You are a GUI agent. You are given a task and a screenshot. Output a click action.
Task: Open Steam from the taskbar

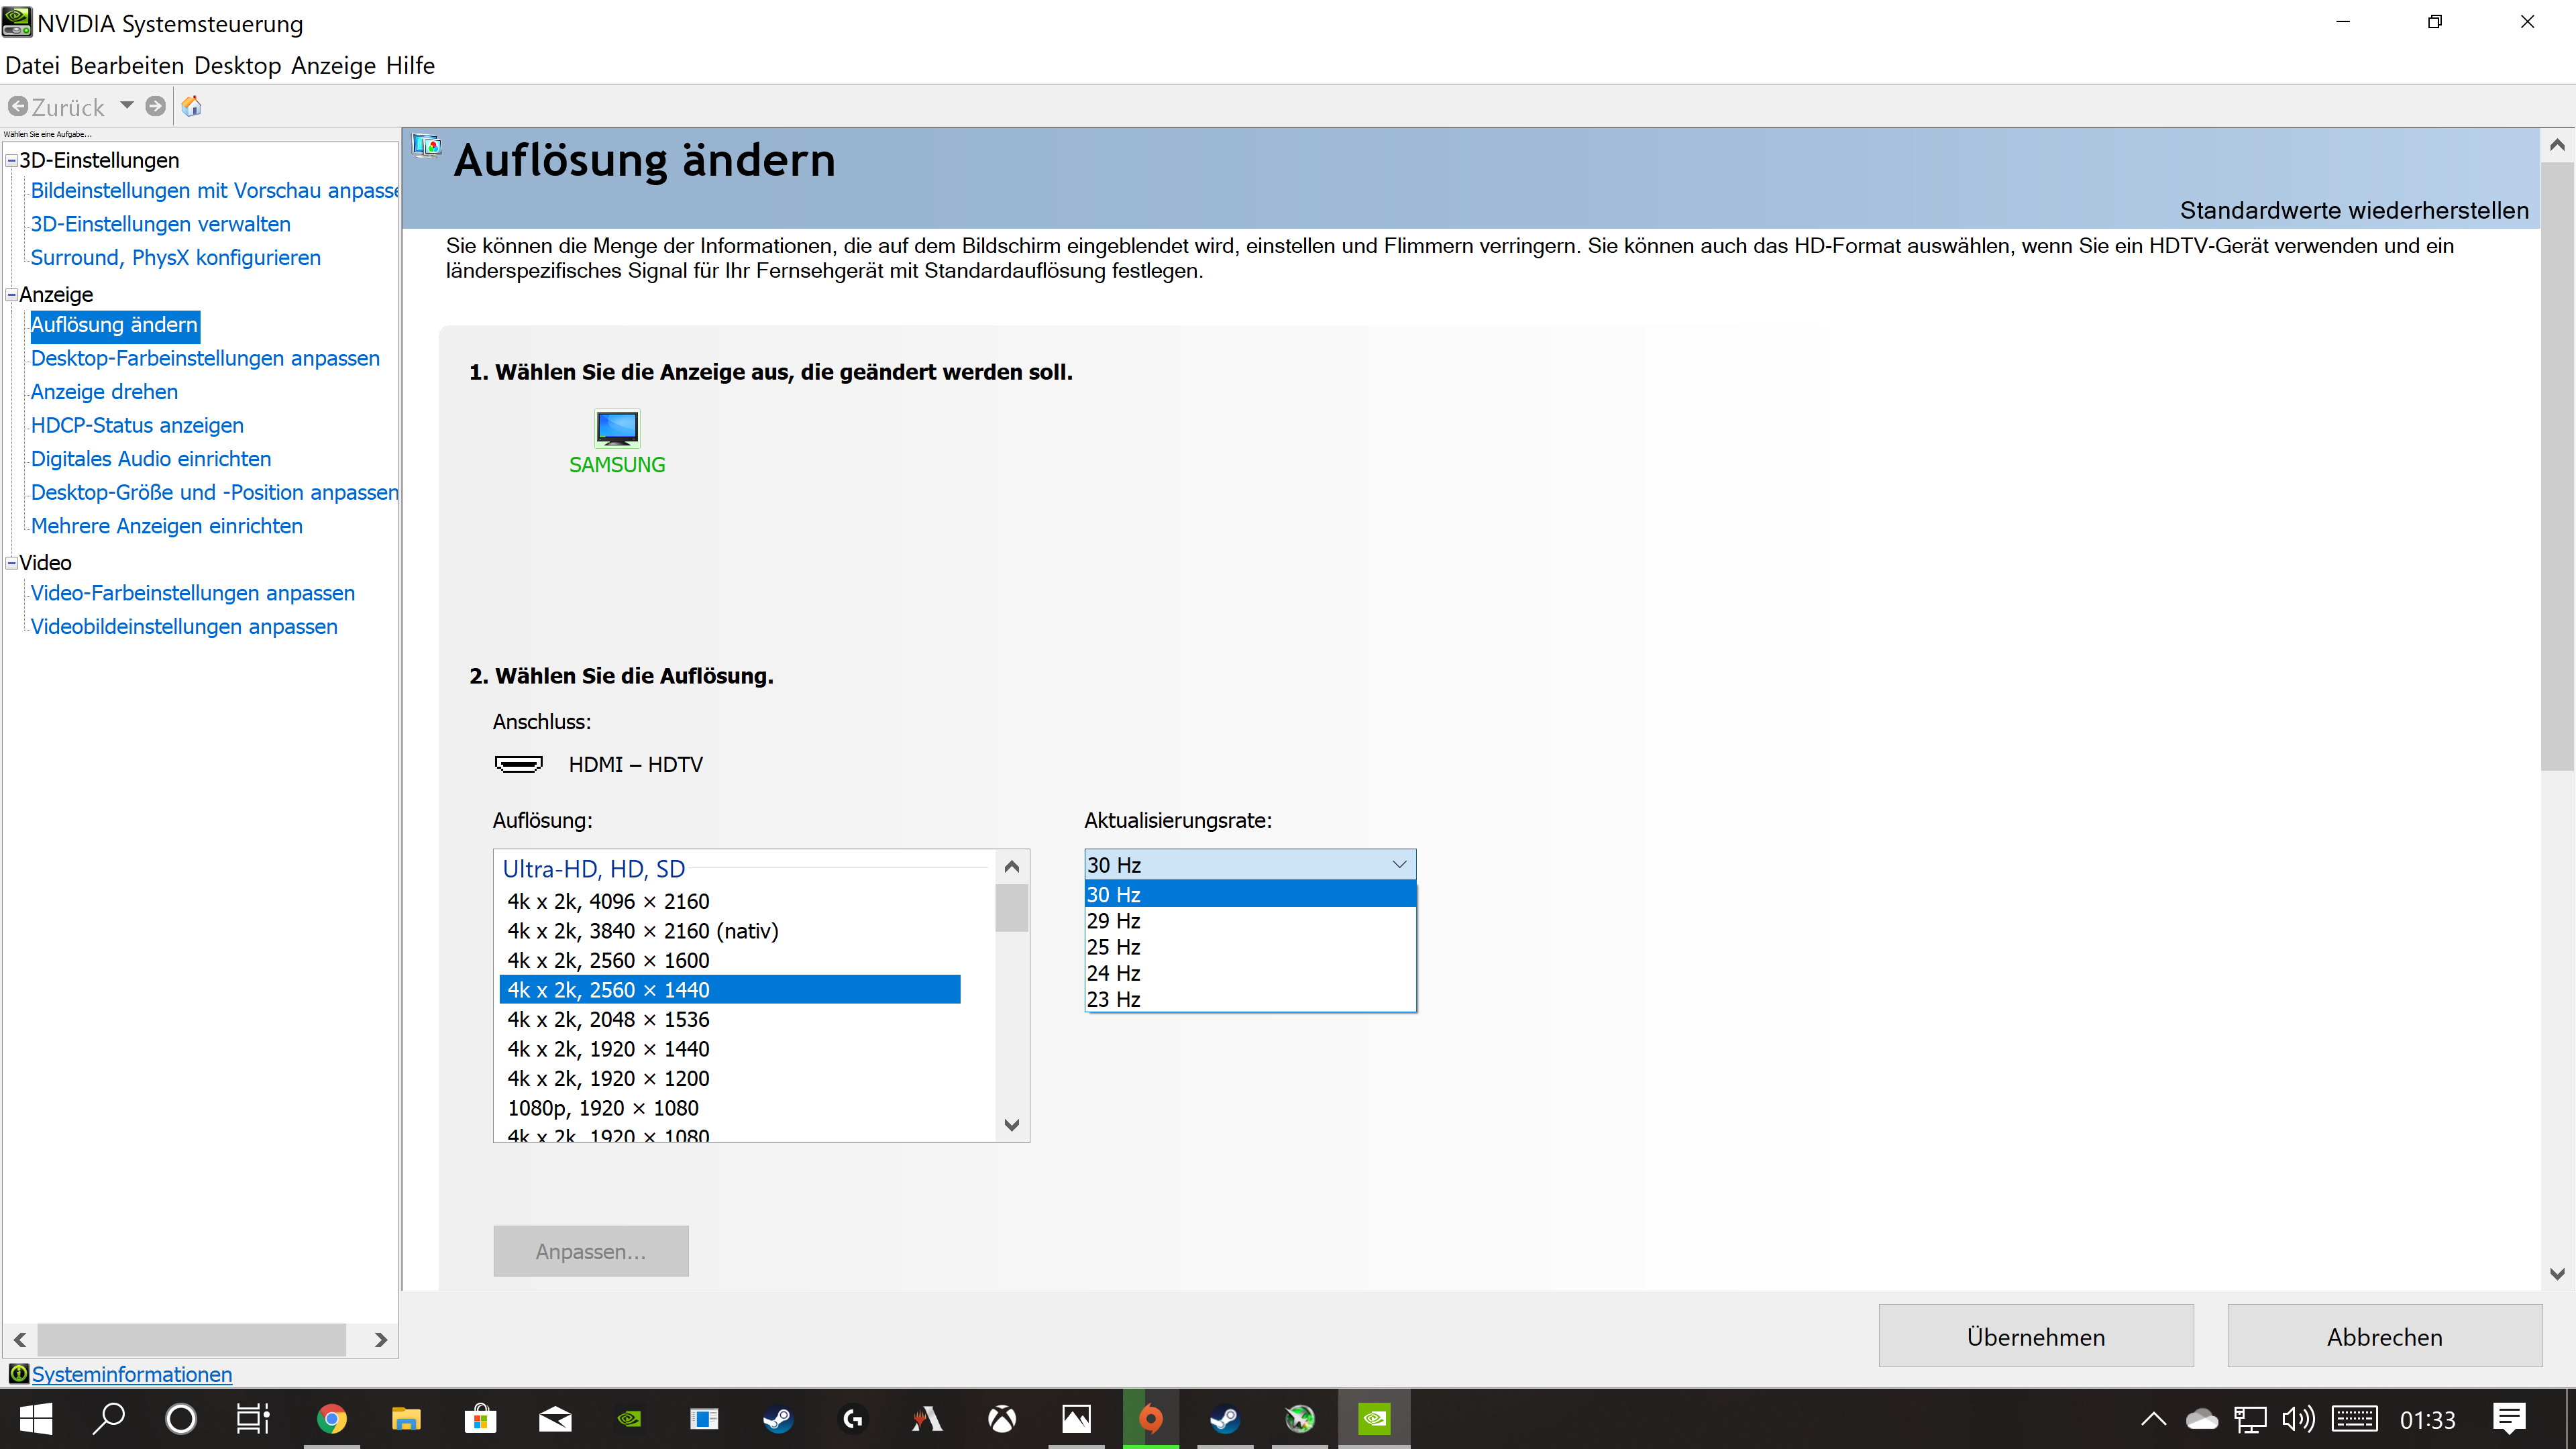click(x=778, y=1419)
